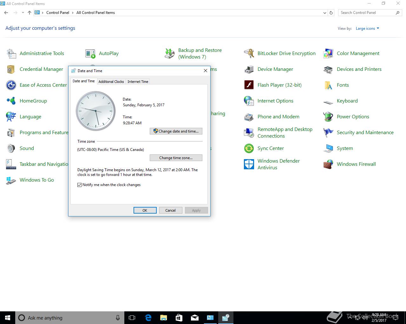This screenshot has height=324, width=406.
Task: Open the Fonts folder icon
Action: pos(328,85)
